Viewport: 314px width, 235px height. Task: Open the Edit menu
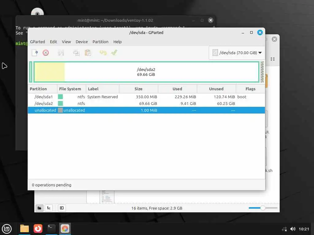53,42
